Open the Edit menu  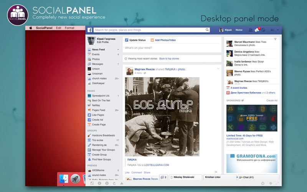click(x=59, y=28)
